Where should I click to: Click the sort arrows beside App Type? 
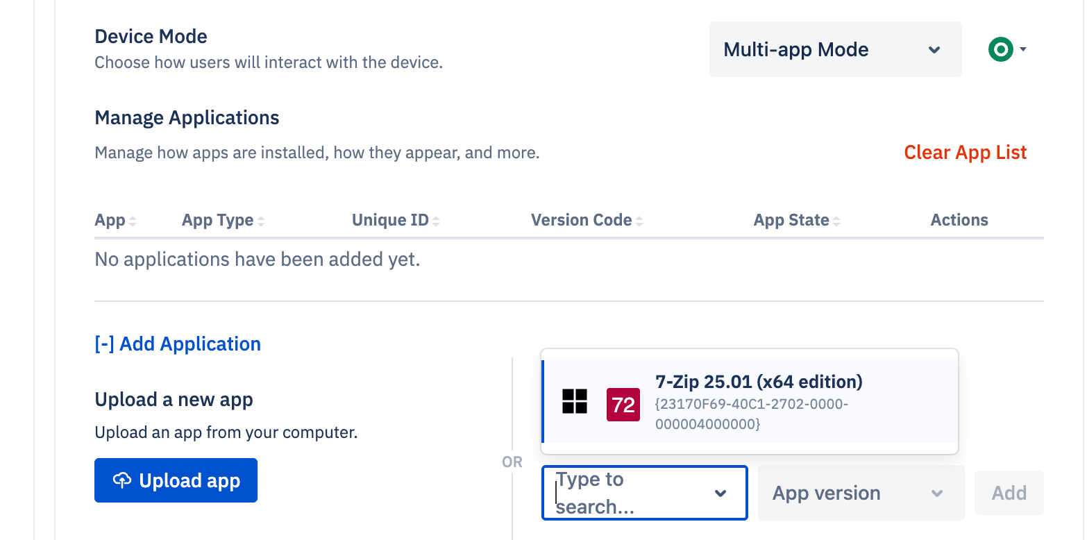pyautogui.click(x=262, y=220)
